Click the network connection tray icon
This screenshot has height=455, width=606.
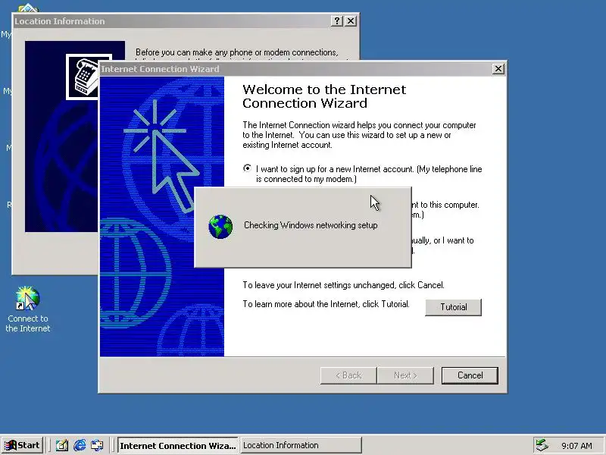pos(542,445)
